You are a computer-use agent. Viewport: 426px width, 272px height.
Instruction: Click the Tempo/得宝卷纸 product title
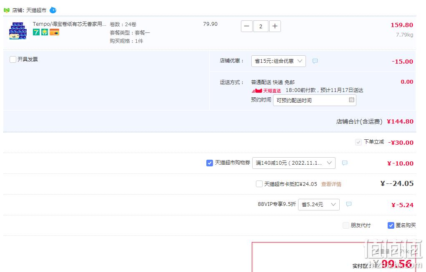(70, 24)
